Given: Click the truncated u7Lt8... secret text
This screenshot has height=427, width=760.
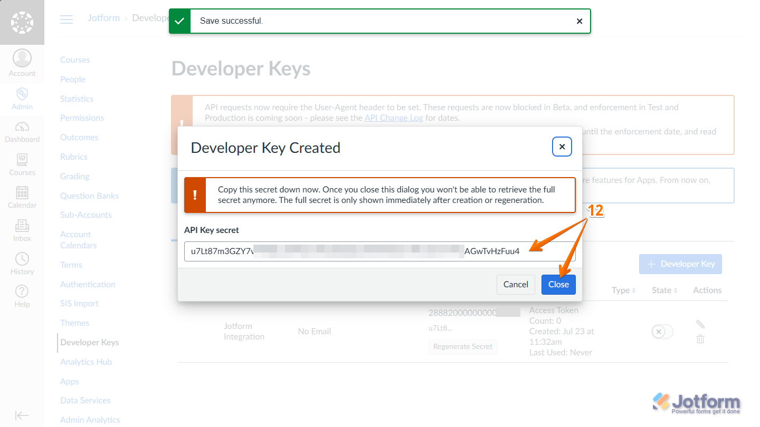Looking at the screenshot, I should (440, 328).
